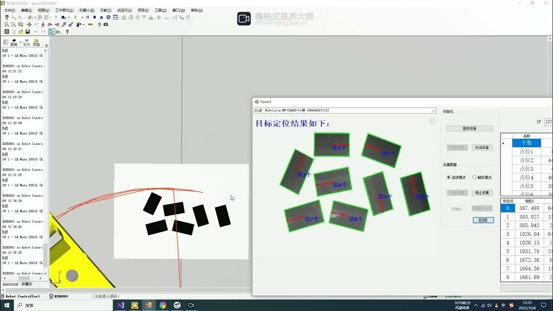Viewport: 553px width, 311px height.
Task: Open the 工作单元(C) menu
Action: click(64, 10)
